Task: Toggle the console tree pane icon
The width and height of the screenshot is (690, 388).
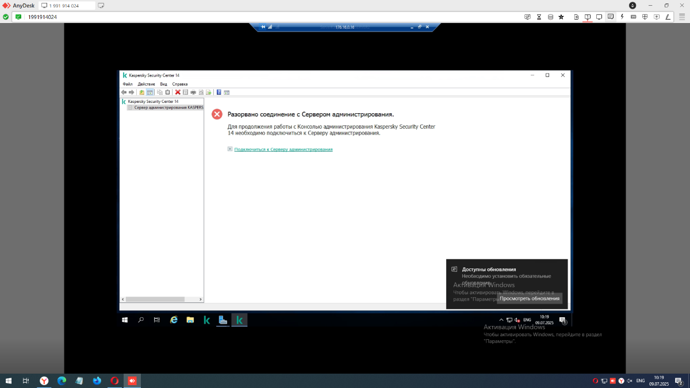Action: [x=149, y=92]
